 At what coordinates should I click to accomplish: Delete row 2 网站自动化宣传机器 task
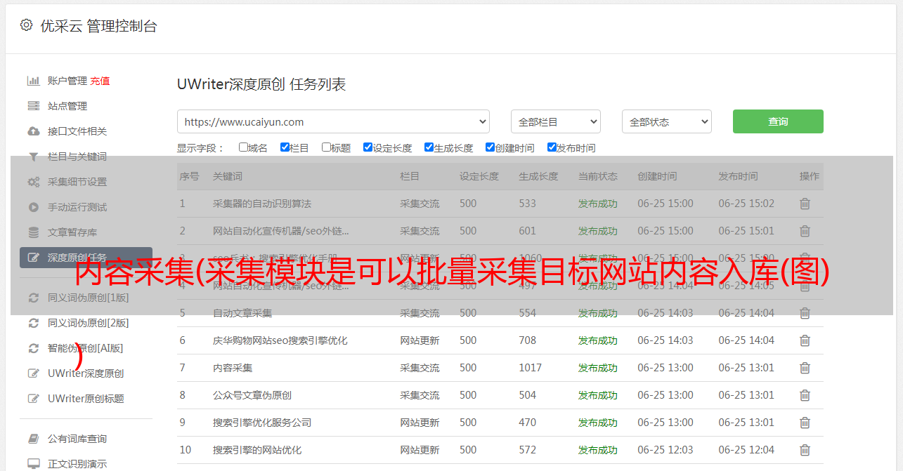pyautogui.click(x=805, y=231)
